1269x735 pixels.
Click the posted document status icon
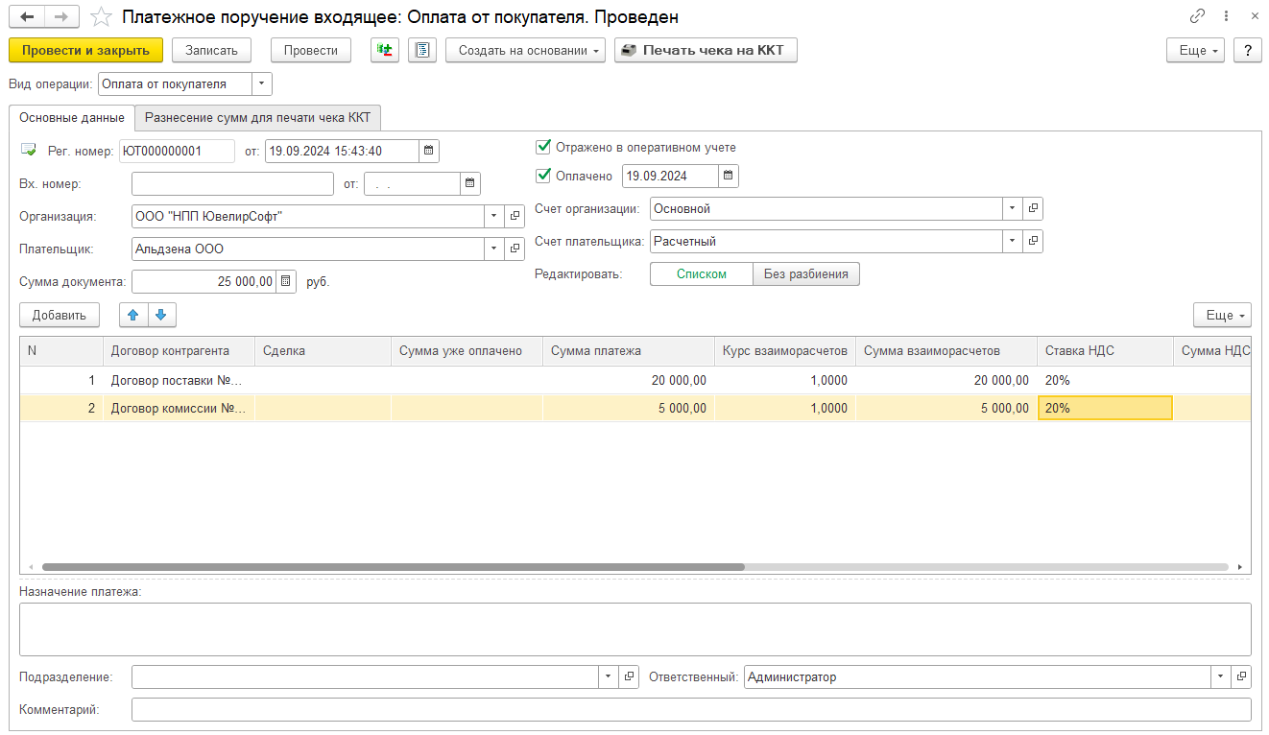(x=28, y=151)
